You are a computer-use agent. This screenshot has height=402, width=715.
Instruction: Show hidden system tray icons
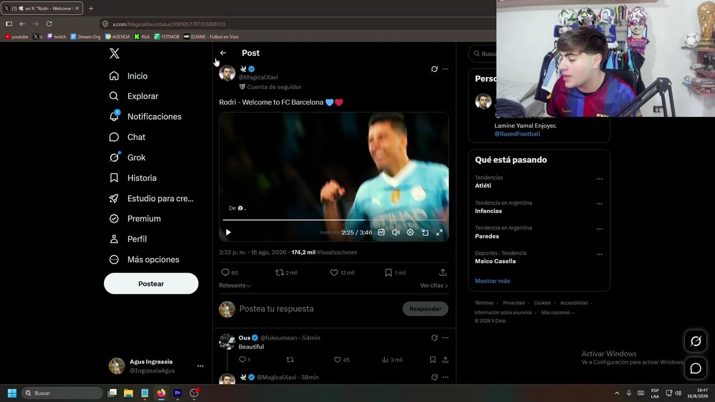[617, 393]
